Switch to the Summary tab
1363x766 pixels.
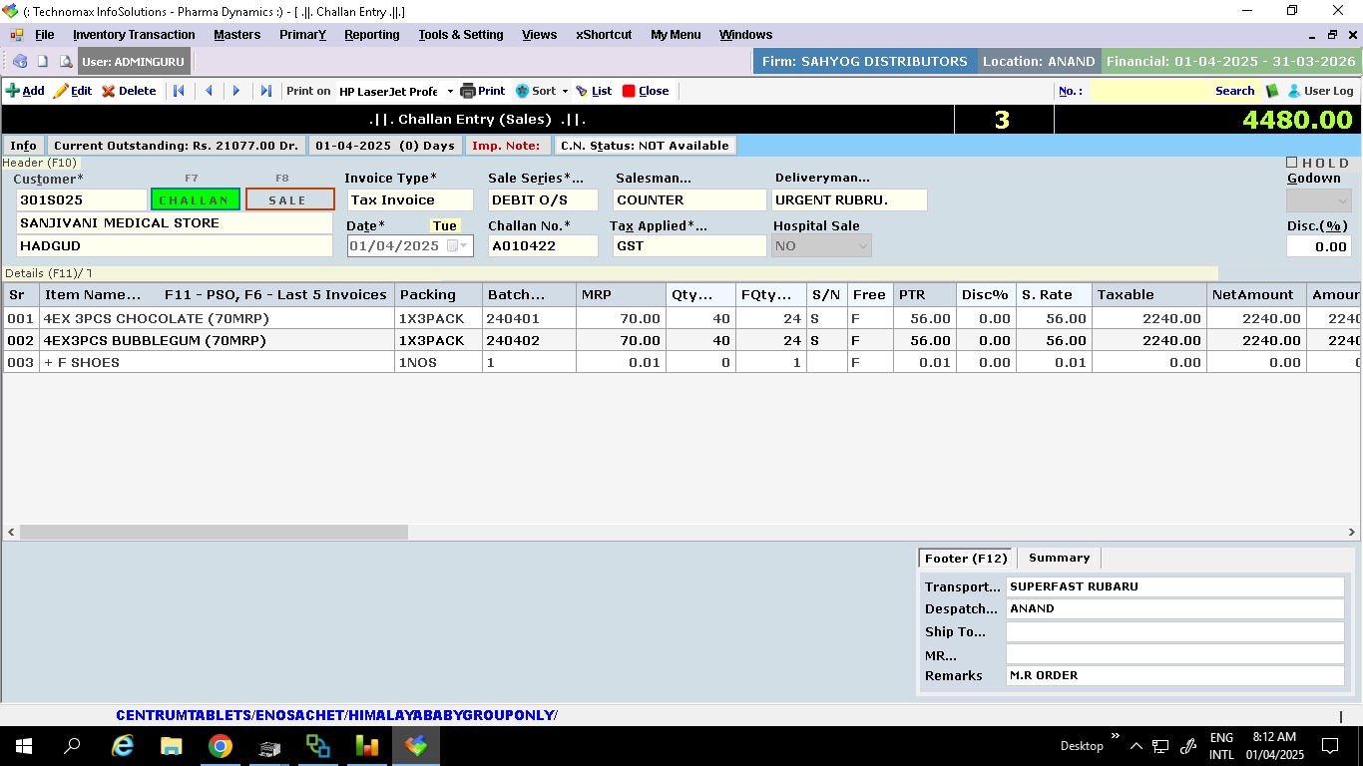[x=1059, y=559]
